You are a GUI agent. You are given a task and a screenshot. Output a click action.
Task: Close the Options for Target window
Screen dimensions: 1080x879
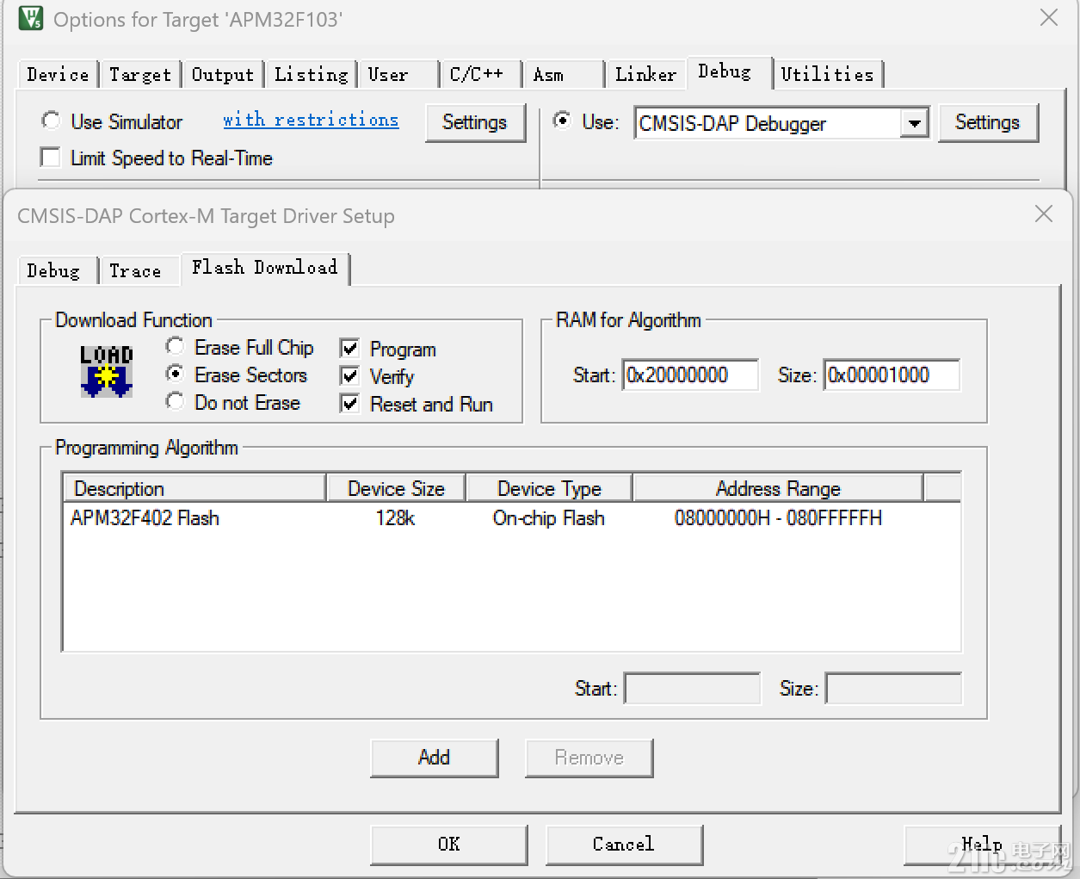point(1049,17)
